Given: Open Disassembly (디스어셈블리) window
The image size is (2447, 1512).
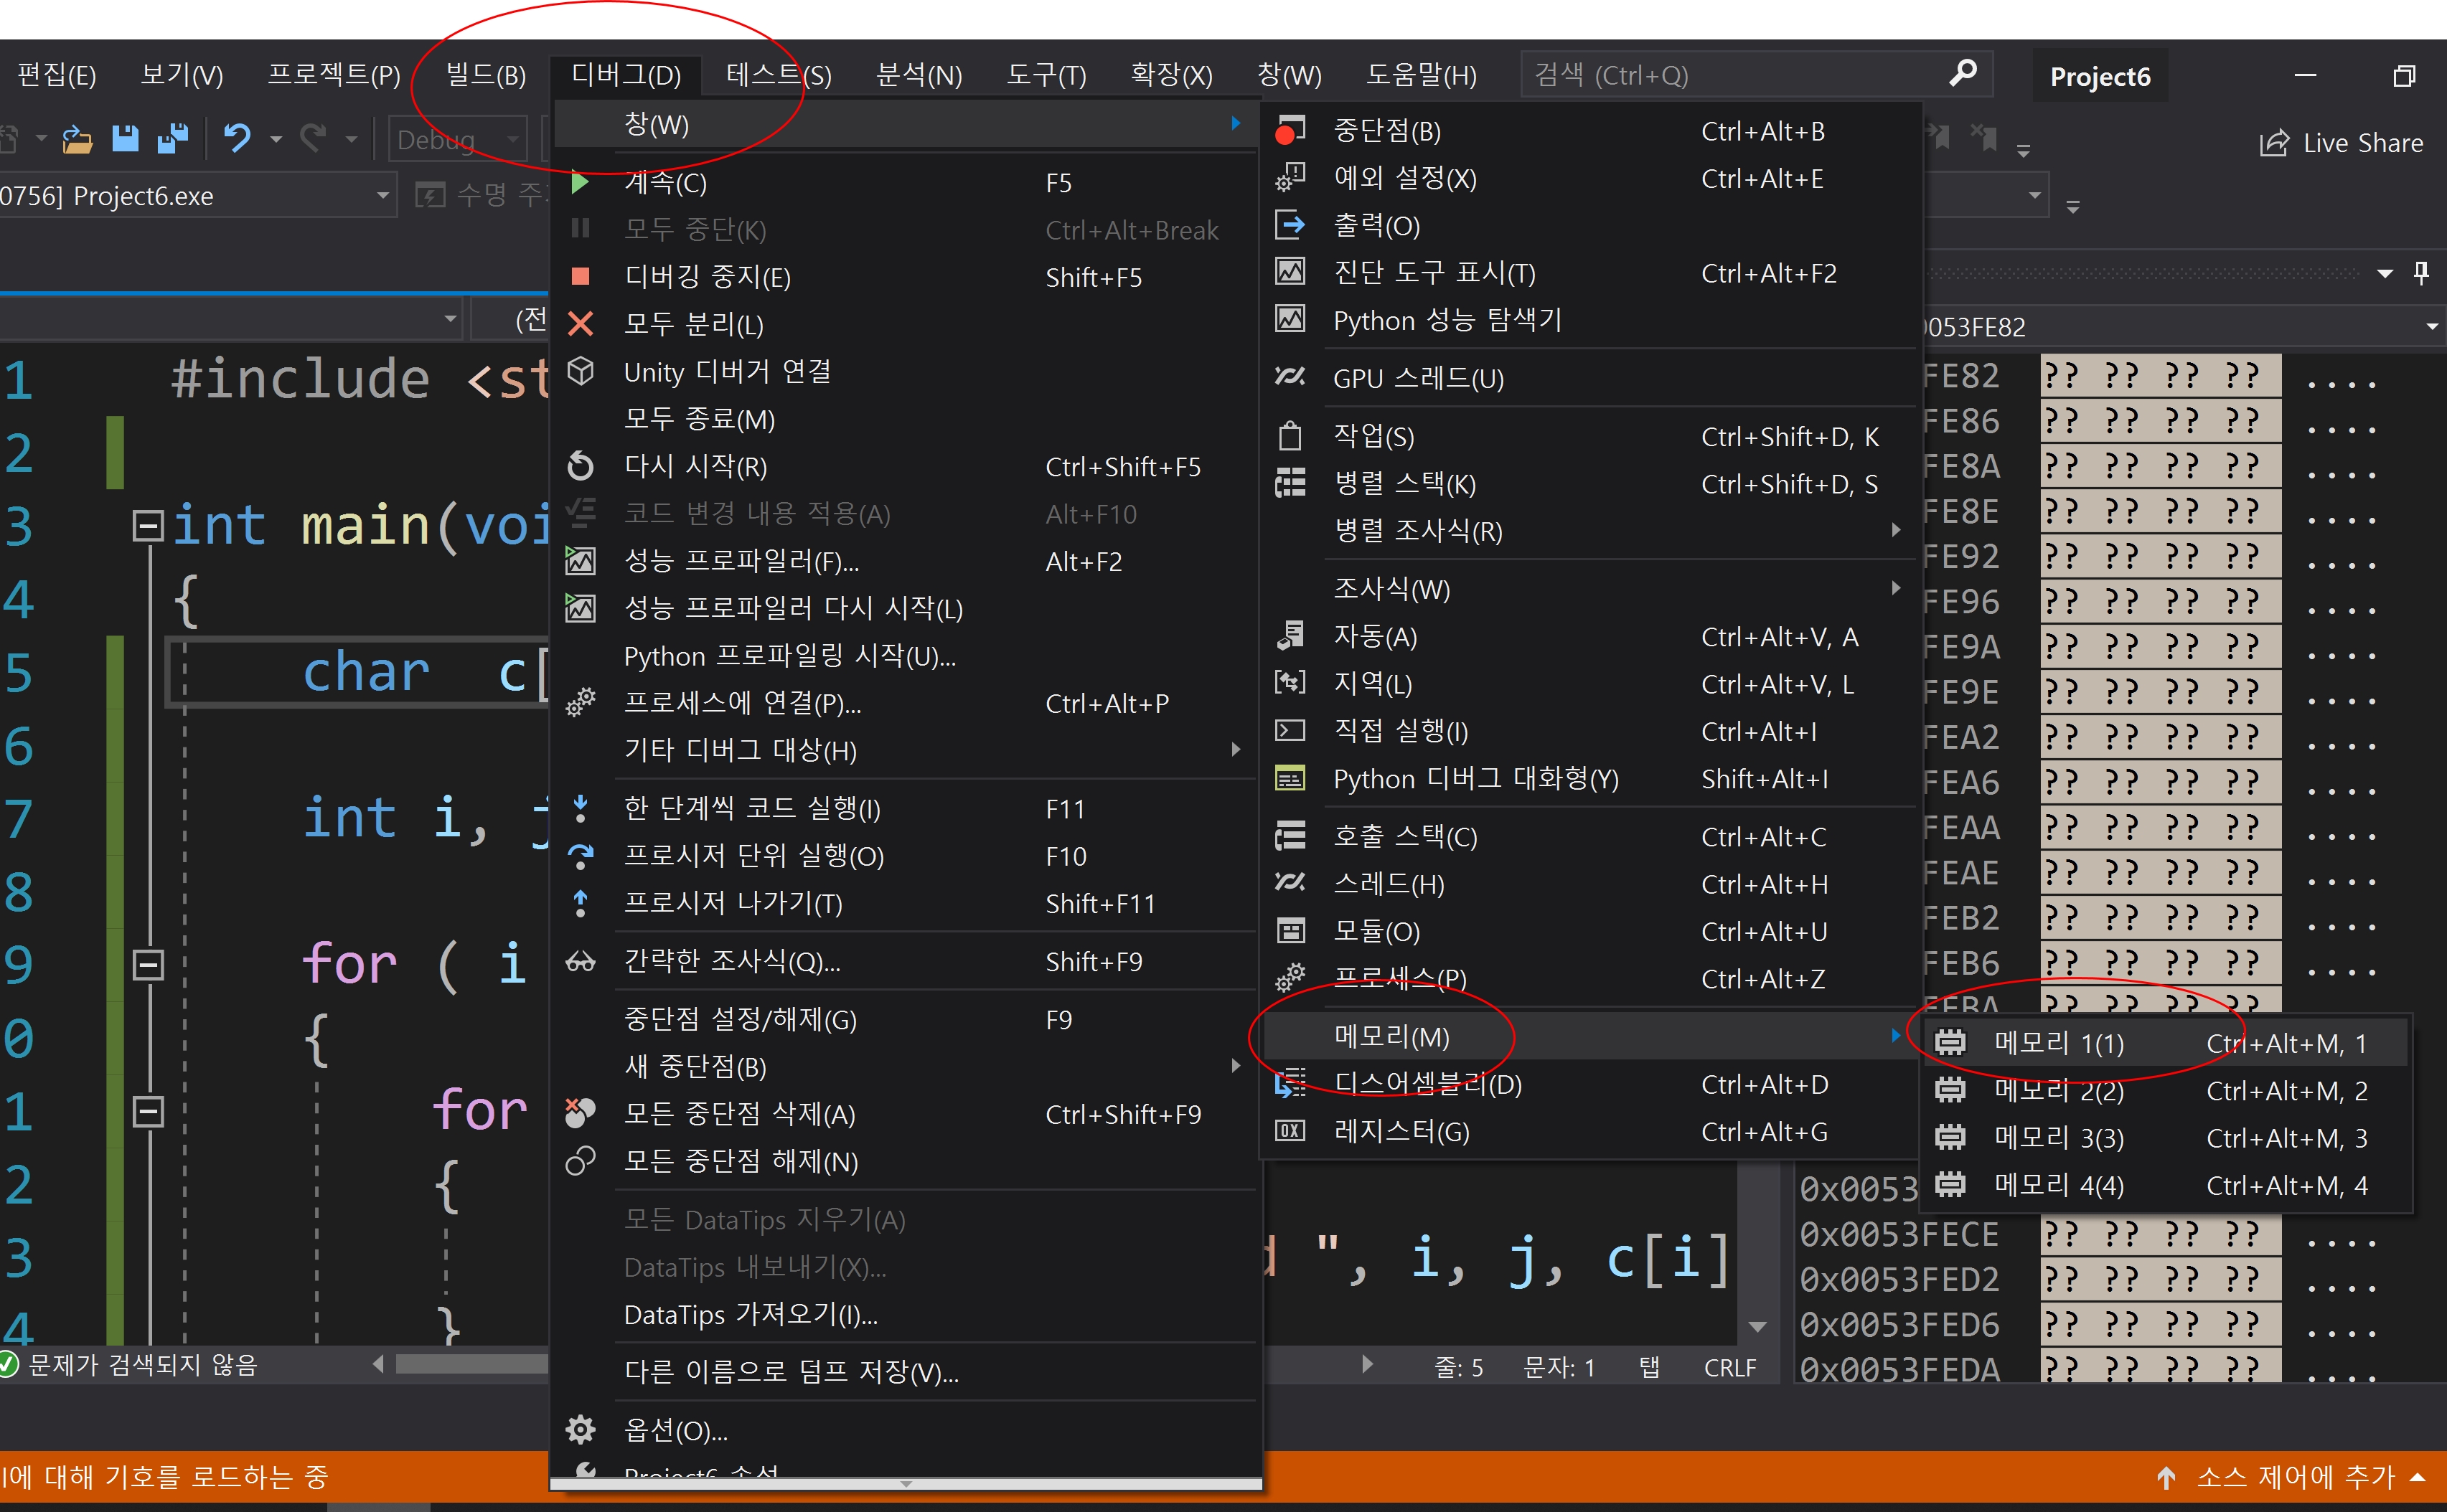Looking at the screenshot, I should point(1591,1084).
